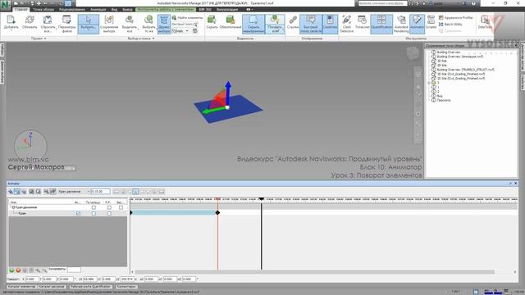
Task: Open Autodesk Rendering tool
Action: [x=401, y=24]
